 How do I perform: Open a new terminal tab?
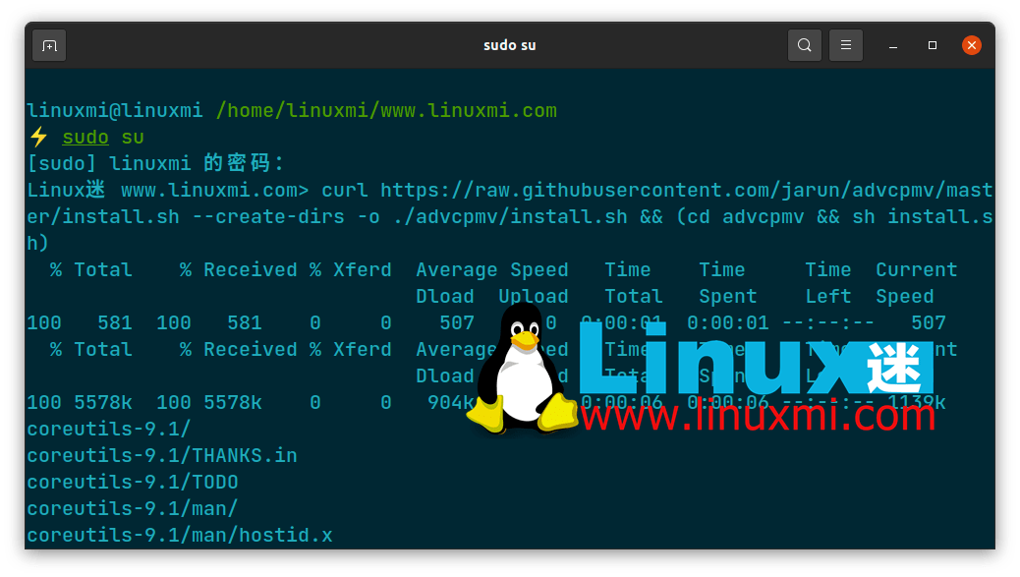(49, 45)
